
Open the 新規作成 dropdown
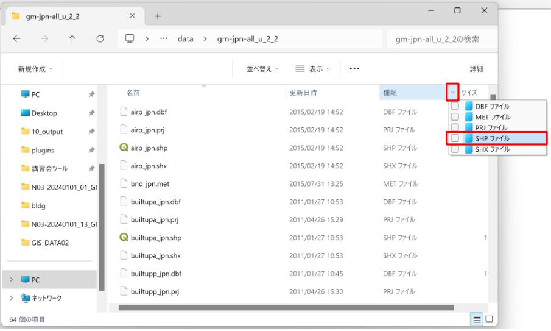click(x=35, y=69)
